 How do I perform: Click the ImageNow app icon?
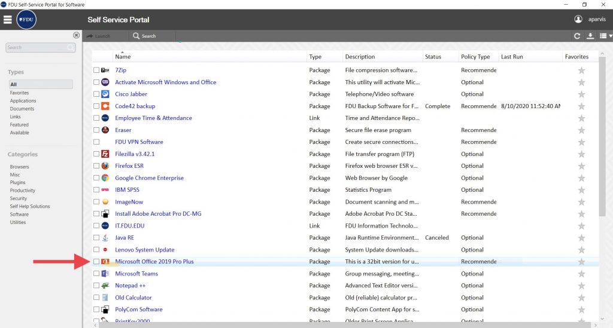(105, 202)
